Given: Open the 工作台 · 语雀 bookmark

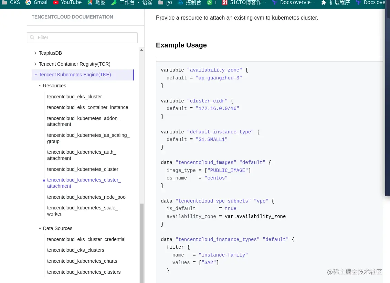Looking at the screenshot, I should pos(132,2).
